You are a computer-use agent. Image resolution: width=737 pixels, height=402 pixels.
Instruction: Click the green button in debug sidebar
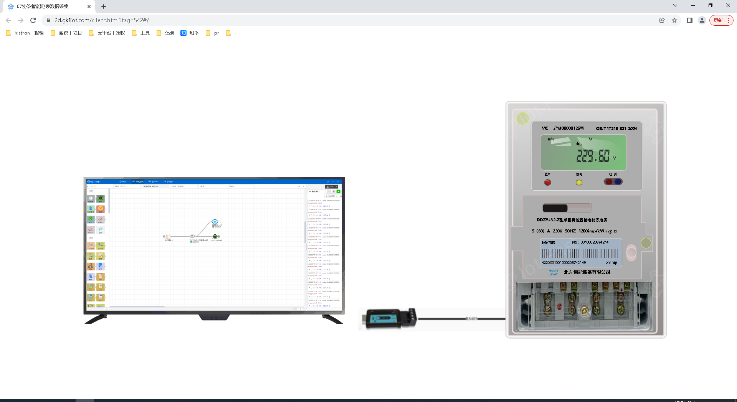(x=339, y=191)
